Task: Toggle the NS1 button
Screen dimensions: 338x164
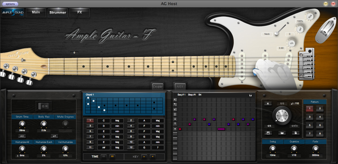Action: [180, 87]
